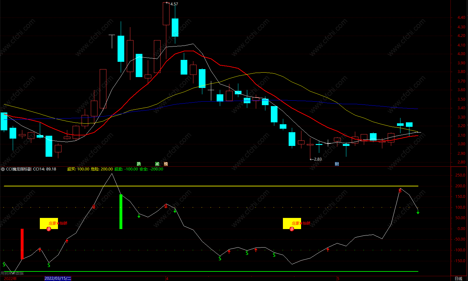The height and width of the screenshot is (281, 468).
Task: Select the highlighted 2022/03/15/二 date label
Action: 58,278
